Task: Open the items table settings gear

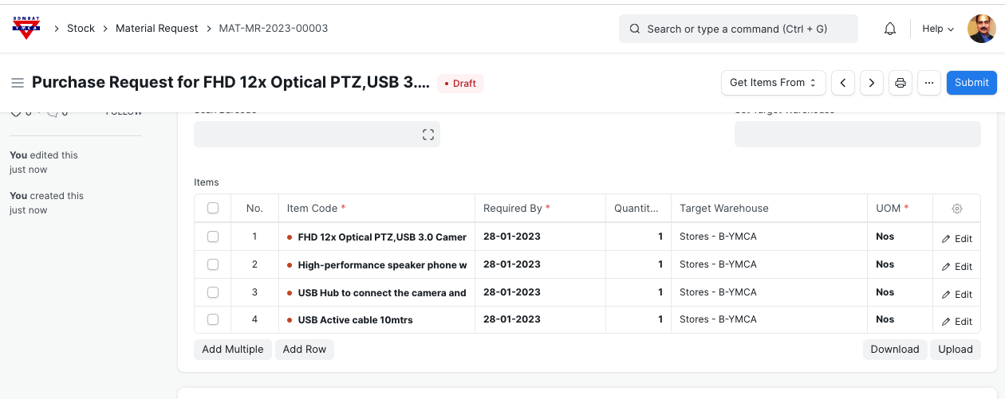Action: tap(957, 209)
